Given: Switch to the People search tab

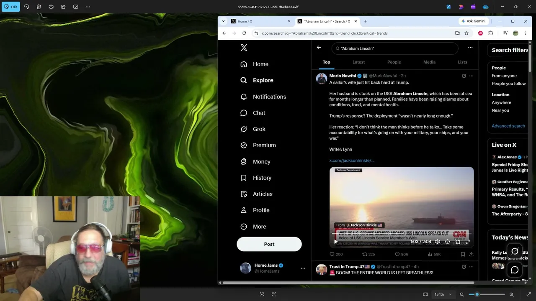Looking at the screenshot, I should tap(394, 62).
